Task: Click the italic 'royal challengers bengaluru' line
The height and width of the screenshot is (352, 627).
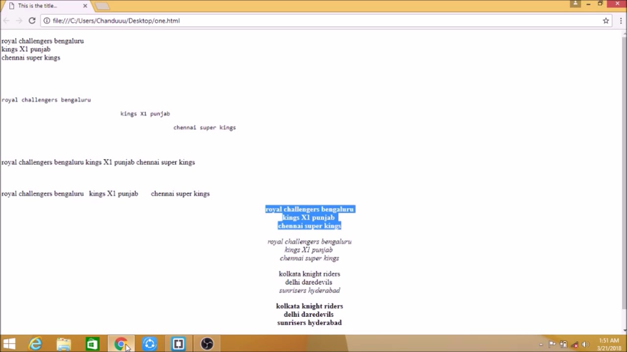Action: pos(310,242)
